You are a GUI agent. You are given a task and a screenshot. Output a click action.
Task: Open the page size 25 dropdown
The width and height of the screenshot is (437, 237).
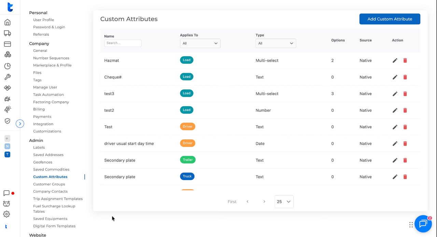[x=284, y=202]
